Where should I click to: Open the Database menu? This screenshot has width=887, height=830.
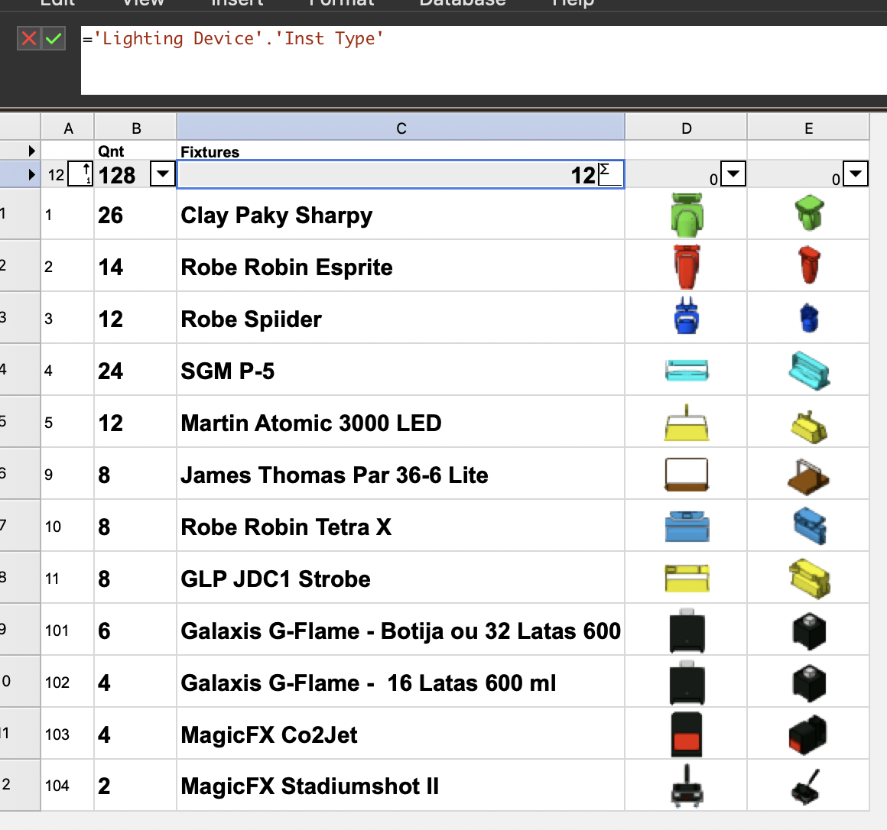(463, 3)
